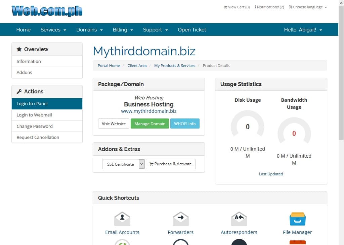Viewport: 344px width, 245px height.
Task: Go to My Products & Services breadcrumb
Action: tap(175, 66)
